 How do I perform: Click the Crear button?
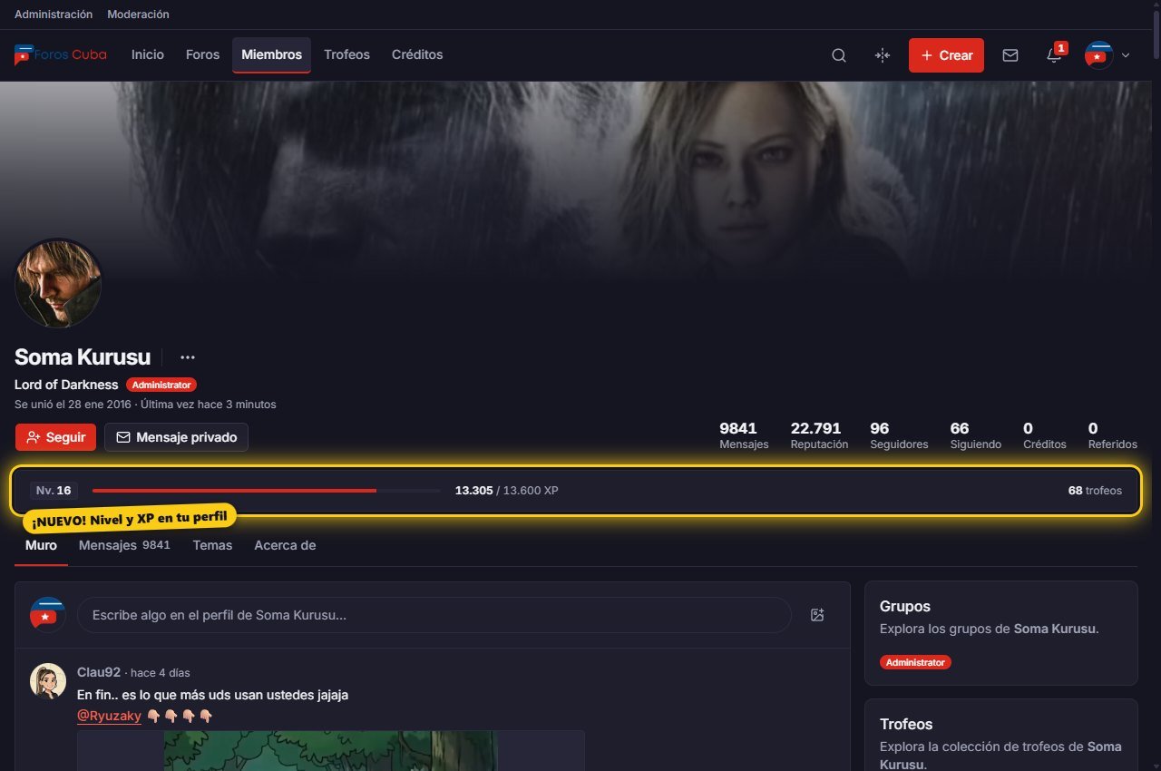(946, 55)
